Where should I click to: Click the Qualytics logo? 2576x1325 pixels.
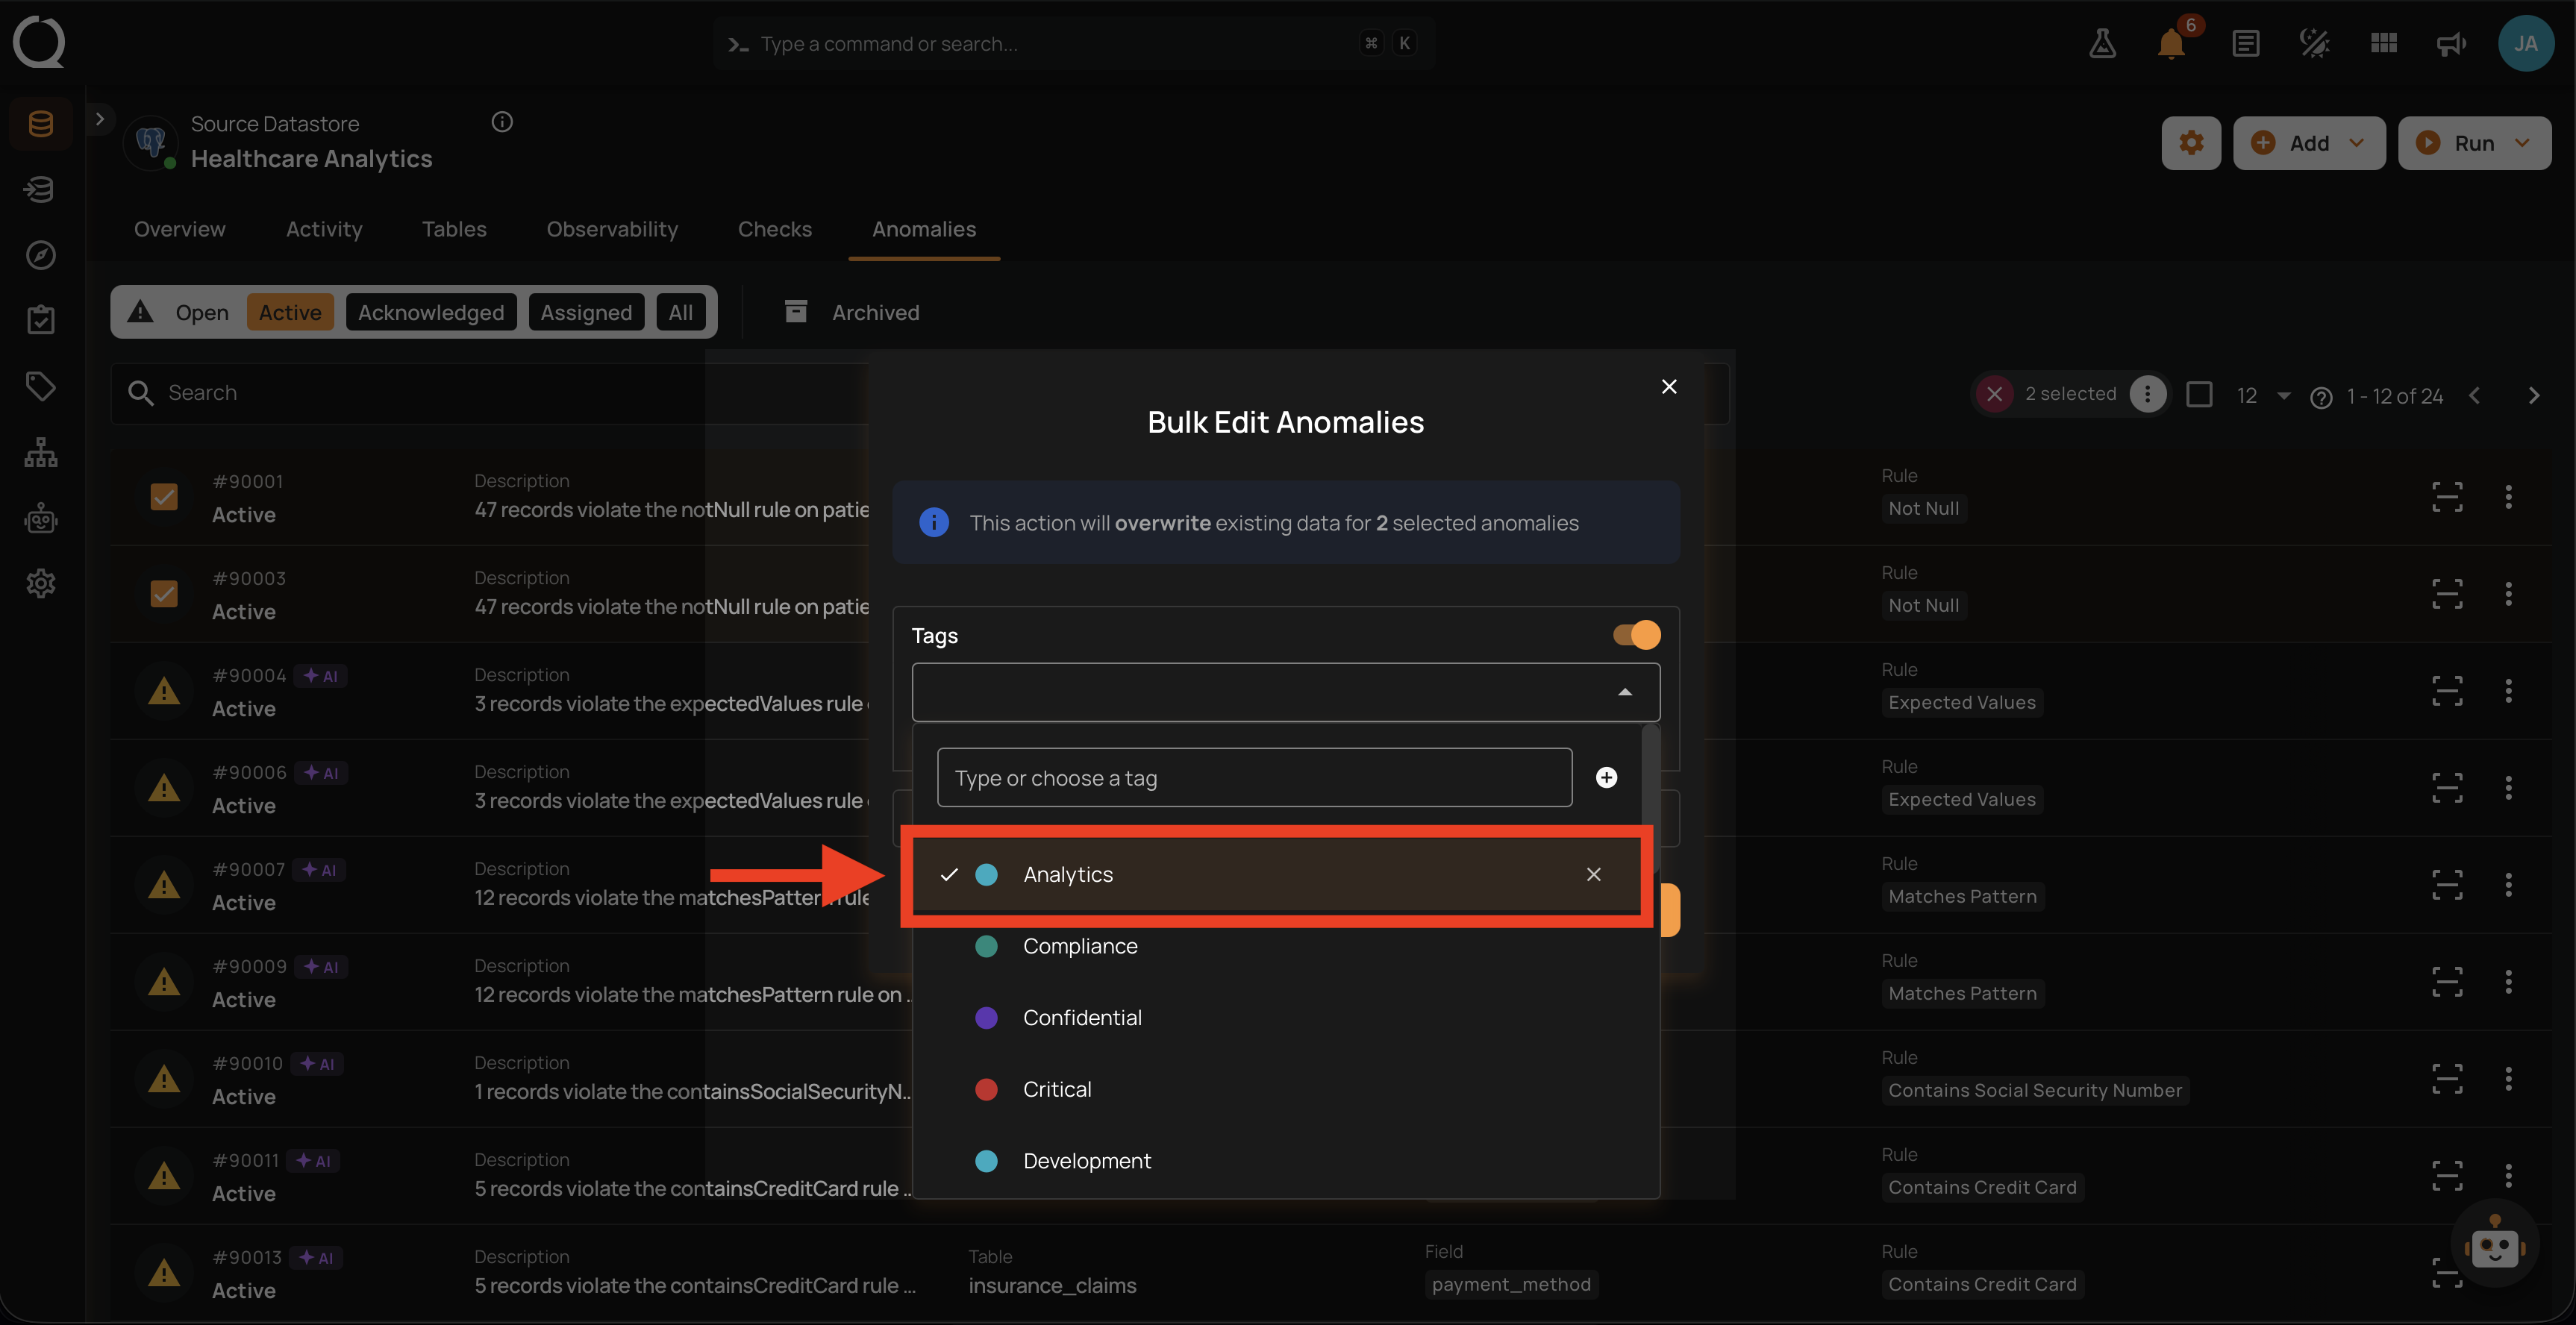point(39,42)
